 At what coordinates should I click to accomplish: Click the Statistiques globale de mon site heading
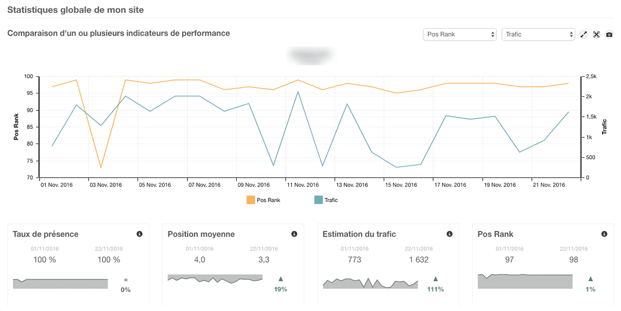(76, 9)
